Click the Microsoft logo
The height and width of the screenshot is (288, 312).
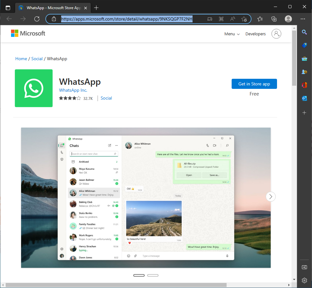pyautogui.click(x=28, y=33)
